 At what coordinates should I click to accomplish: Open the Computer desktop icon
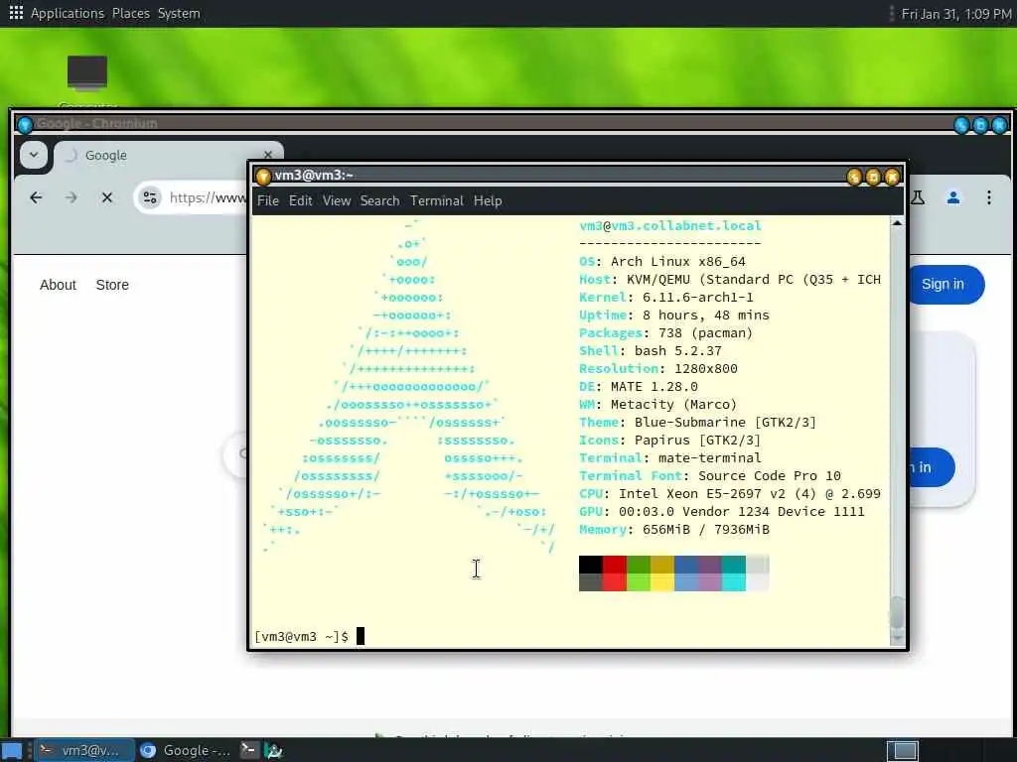pyautogui.click(x=87, y=81)
